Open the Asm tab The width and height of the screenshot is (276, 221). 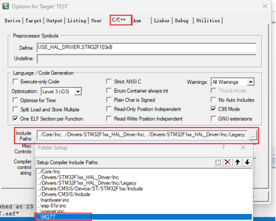(x=137, y=21)
